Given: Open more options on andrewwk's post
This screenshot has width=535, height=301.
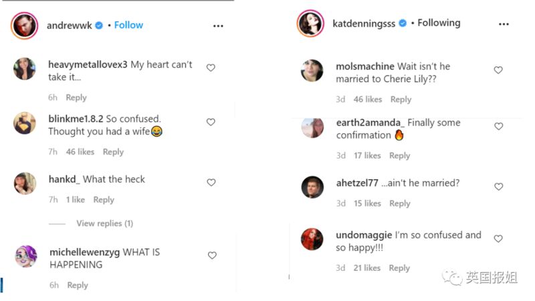Looking at the screenshot, I should [x=218, y=25].
